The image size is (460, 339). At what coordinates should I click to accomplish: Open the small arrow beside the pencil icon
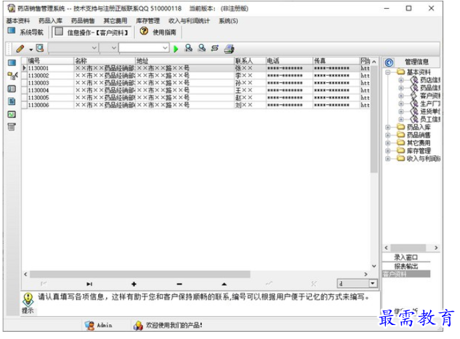pyautogui.click(x=31, y=49)
